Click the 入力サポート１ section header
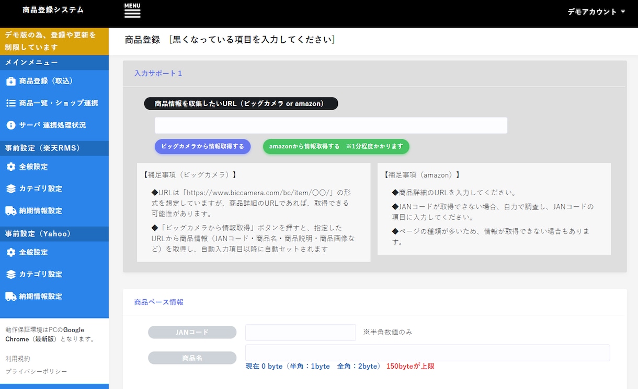The width and height of the screenshot is (638, 389). click(158, 74)
